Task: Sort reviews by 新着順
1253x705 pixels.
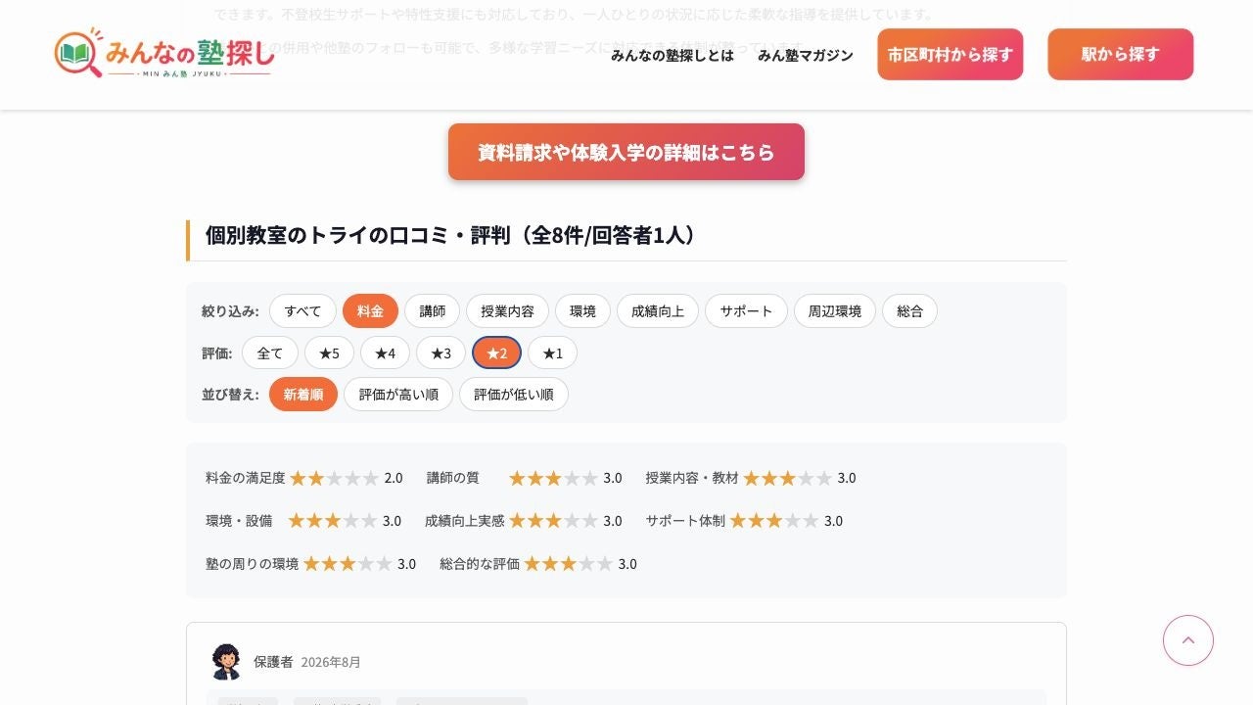Action: tap(303, 395)
